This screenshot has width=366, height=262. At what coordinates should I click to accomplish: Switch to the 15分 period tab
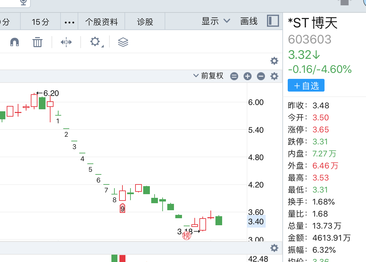coord(40,22)
